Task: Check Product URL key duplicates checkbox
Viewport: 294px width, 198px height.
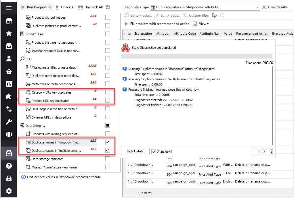Action: pyautogui.click(x=108, y=100)
